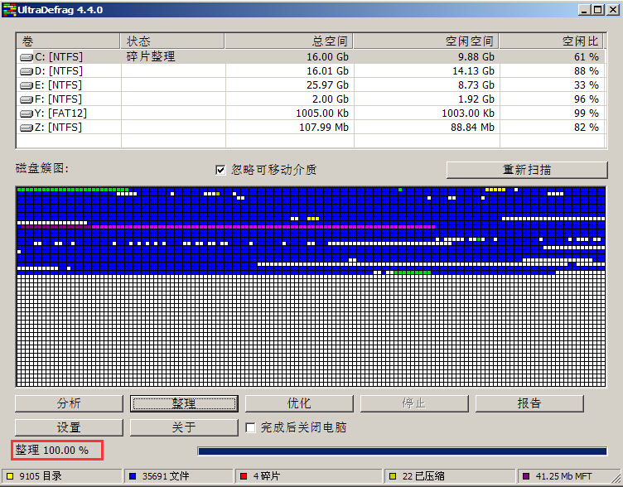Viewport: 623px width, 487px height.
Task: Open the 关于 about button
Action: 184,427
